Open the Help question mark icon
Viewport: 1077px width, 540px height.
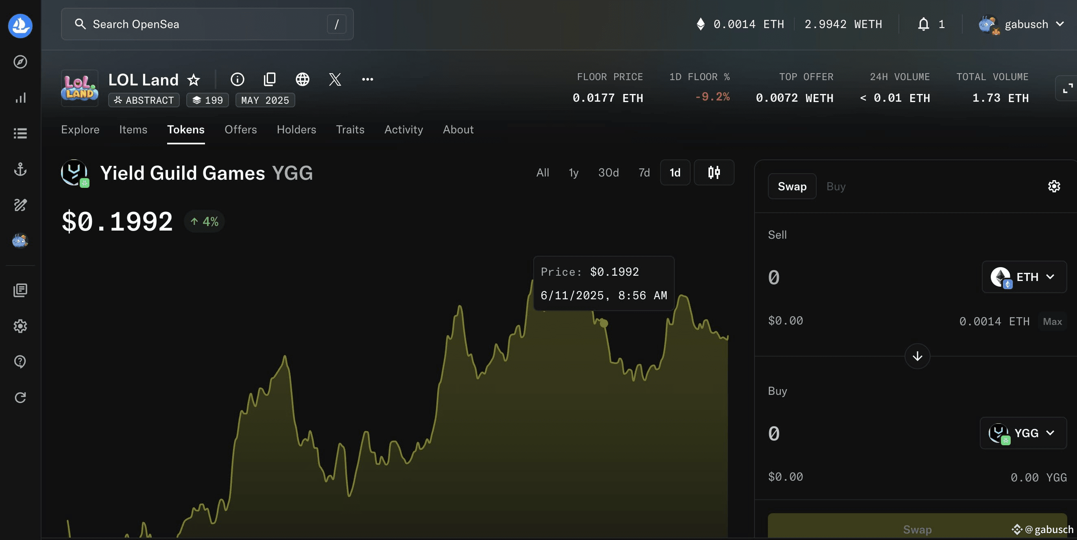20,361
